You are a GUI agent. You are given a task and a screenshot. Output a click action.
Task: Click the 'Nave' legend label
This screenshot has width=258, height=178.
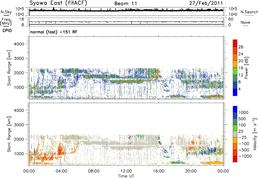click(x=245, y=22)
